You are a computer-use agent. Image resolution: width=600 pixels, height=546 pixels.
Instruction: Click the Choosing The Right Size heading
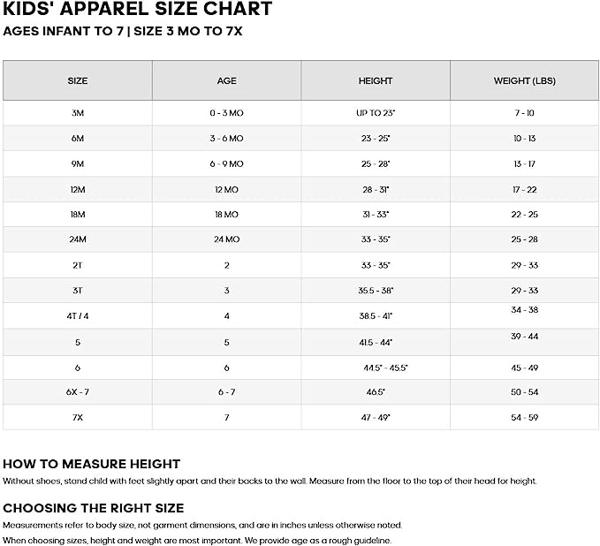(x=94, y=508)
